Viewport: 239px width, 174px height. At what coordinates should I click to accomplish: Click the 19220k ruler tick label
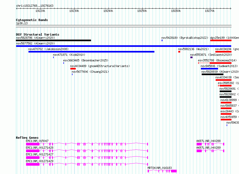click(x=40, y=11)
